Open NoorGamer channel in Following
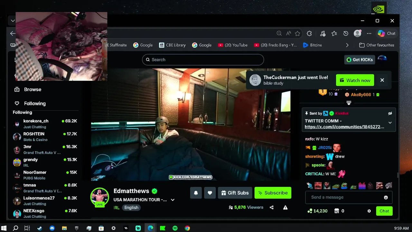Image resolution: width=412 pixels, height=232 pixels. pos(45,175)
